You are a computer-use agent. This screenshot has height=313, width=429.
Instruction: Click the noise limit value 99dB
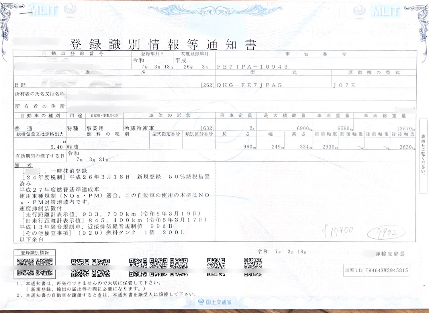click(162, 226)
